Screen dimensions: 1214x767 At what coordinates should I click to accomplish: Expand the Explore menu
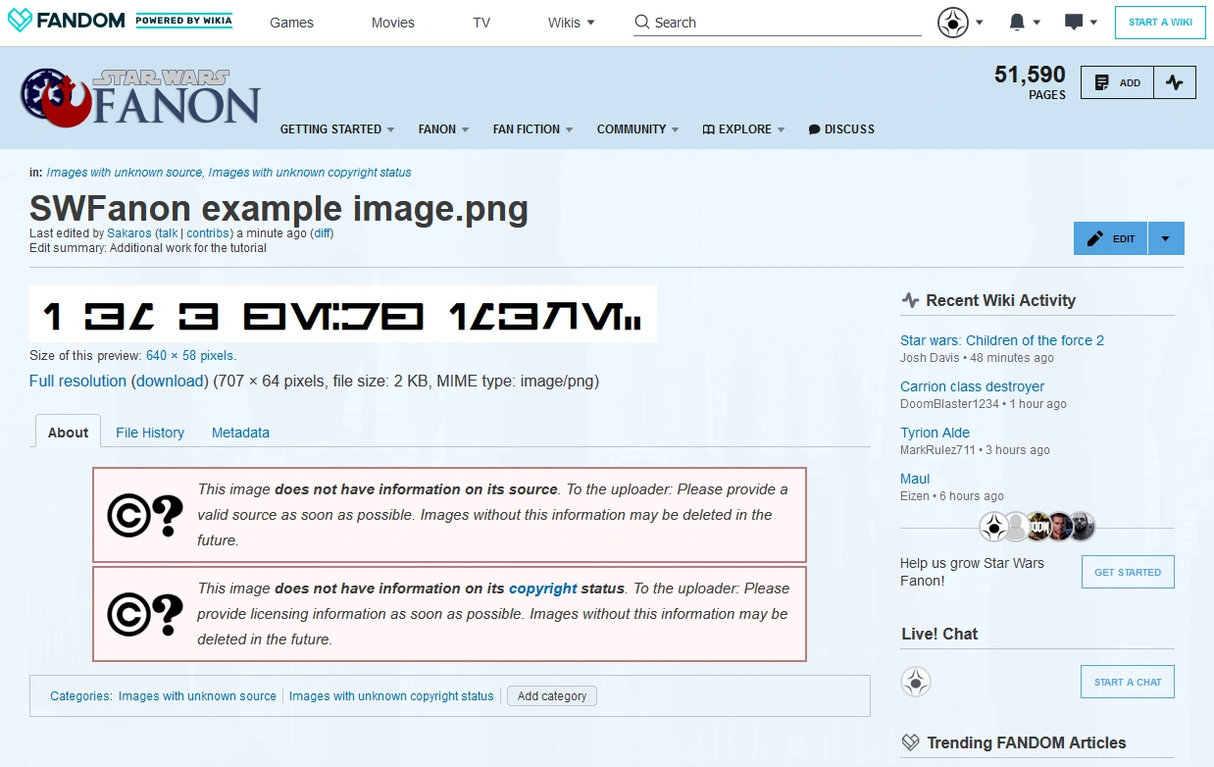pos(744,128)
